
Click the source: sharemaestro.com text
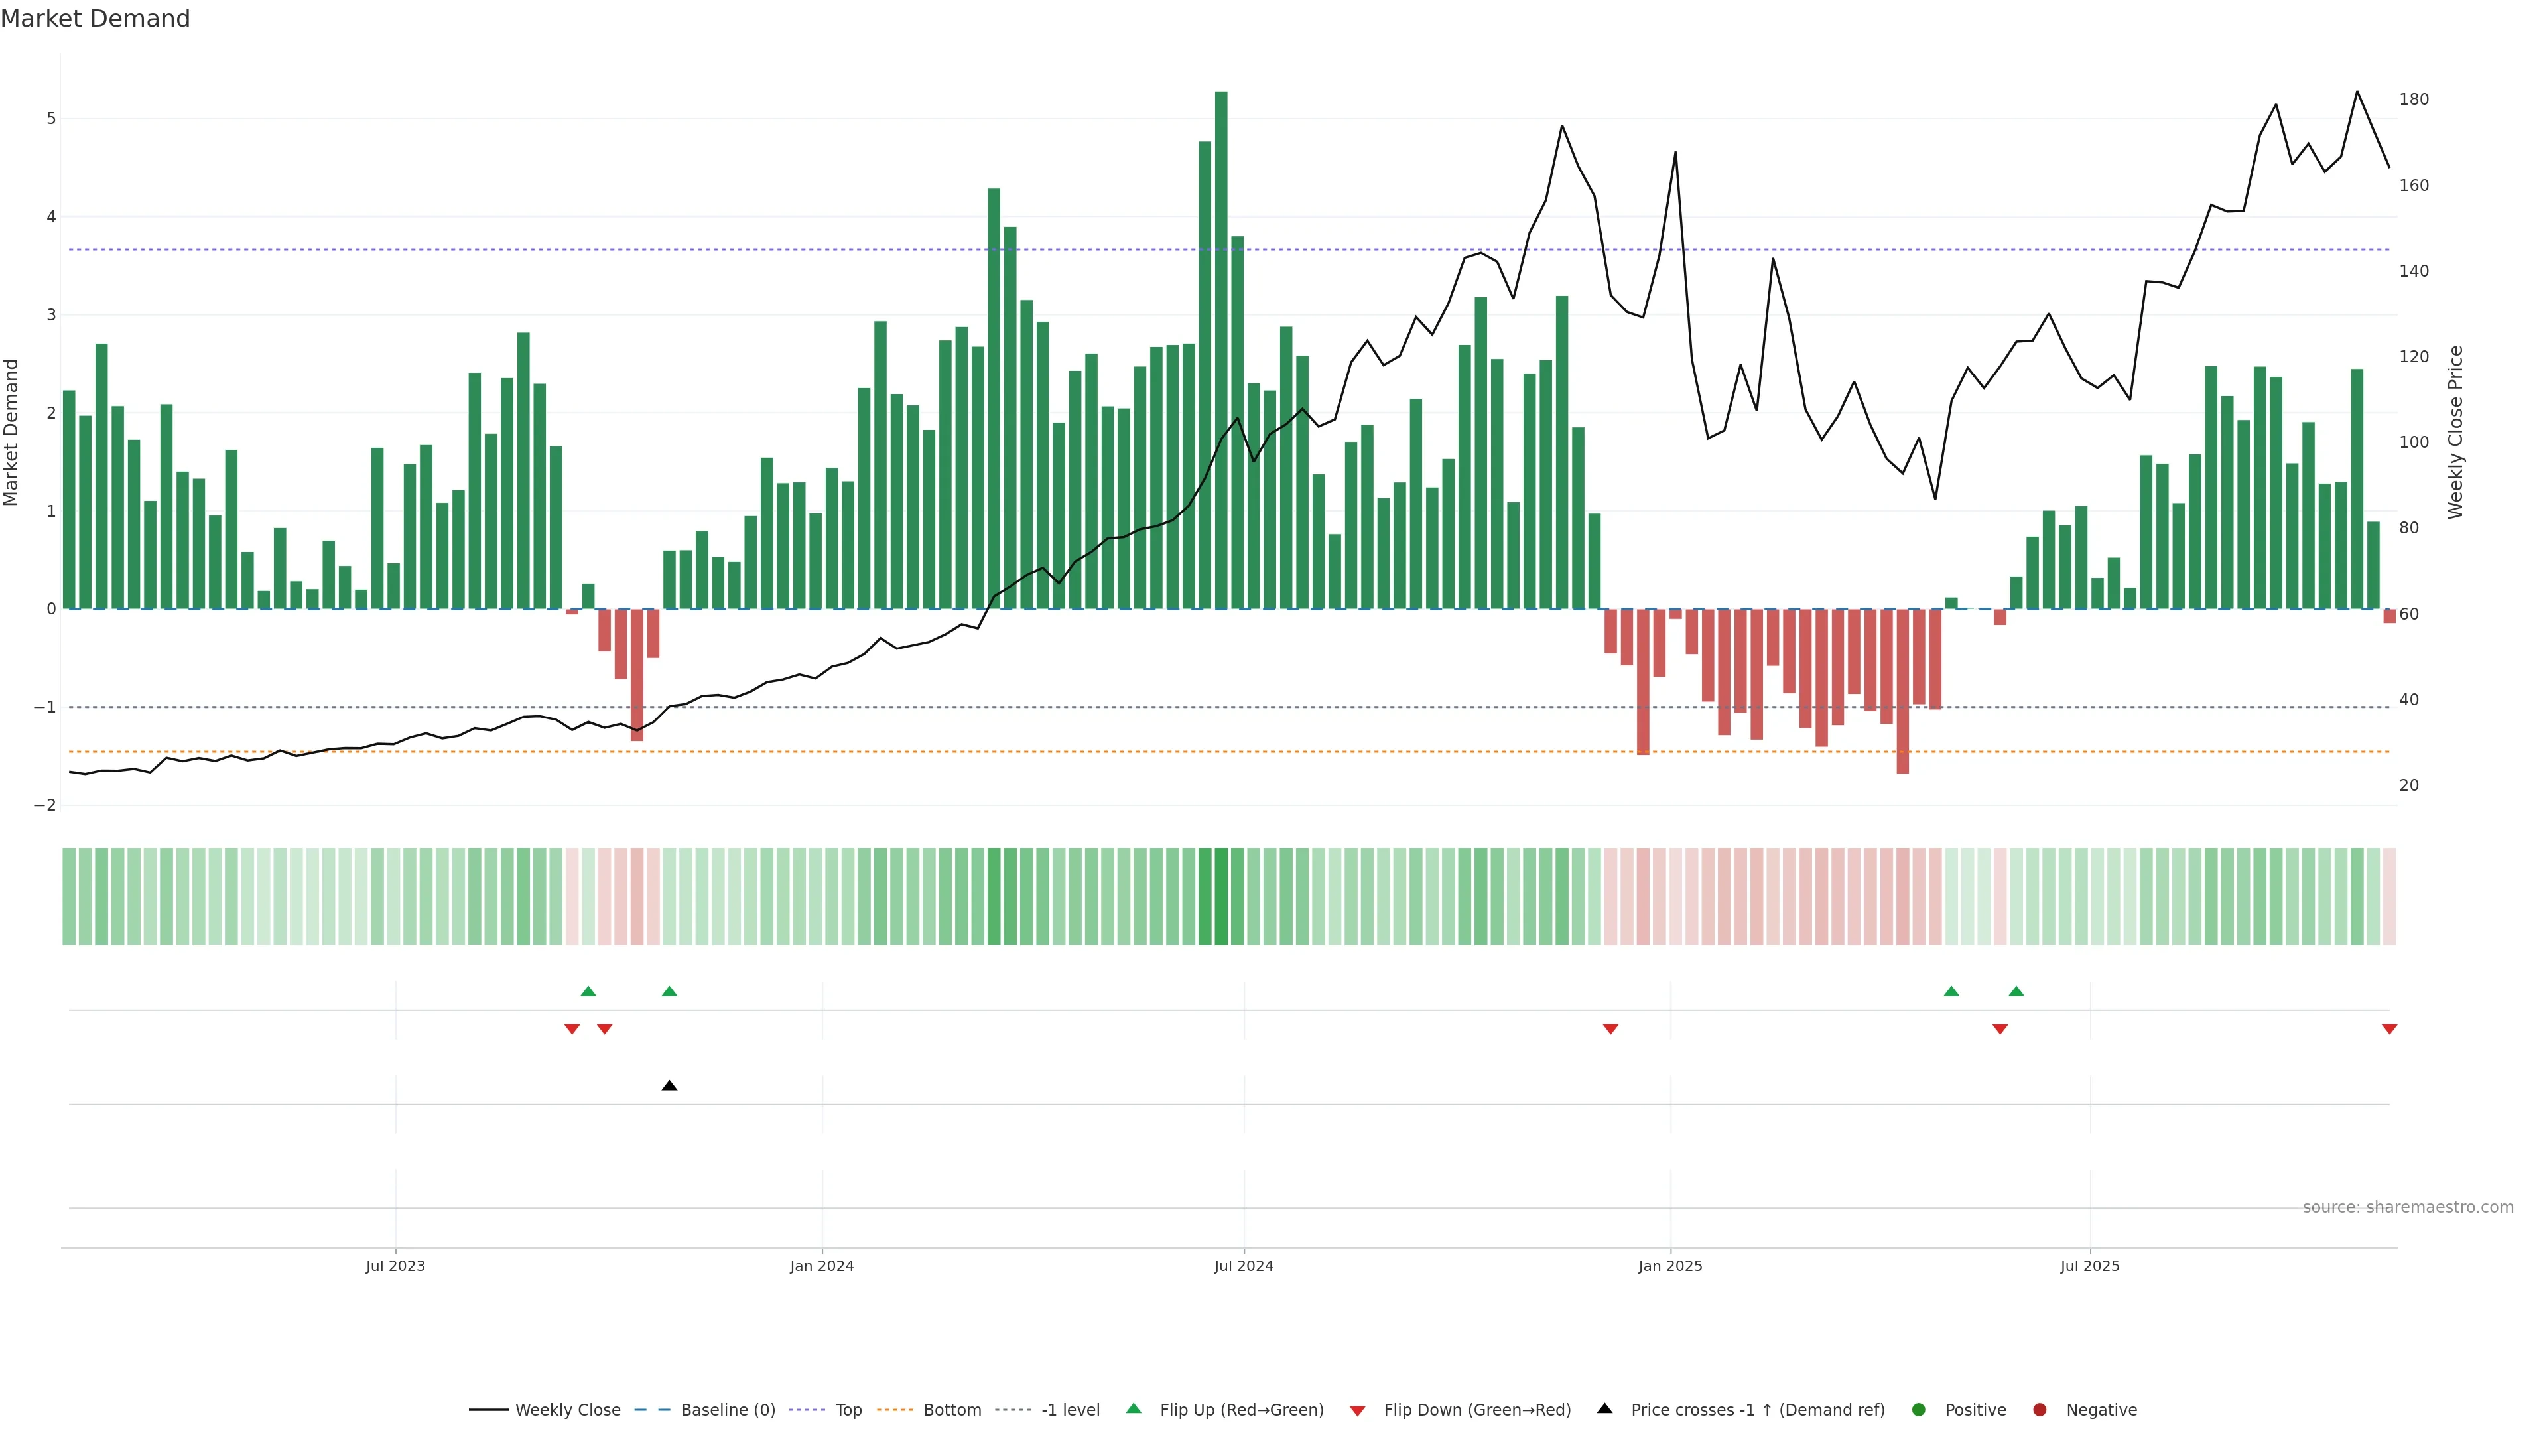(x=2408, y=1207)
